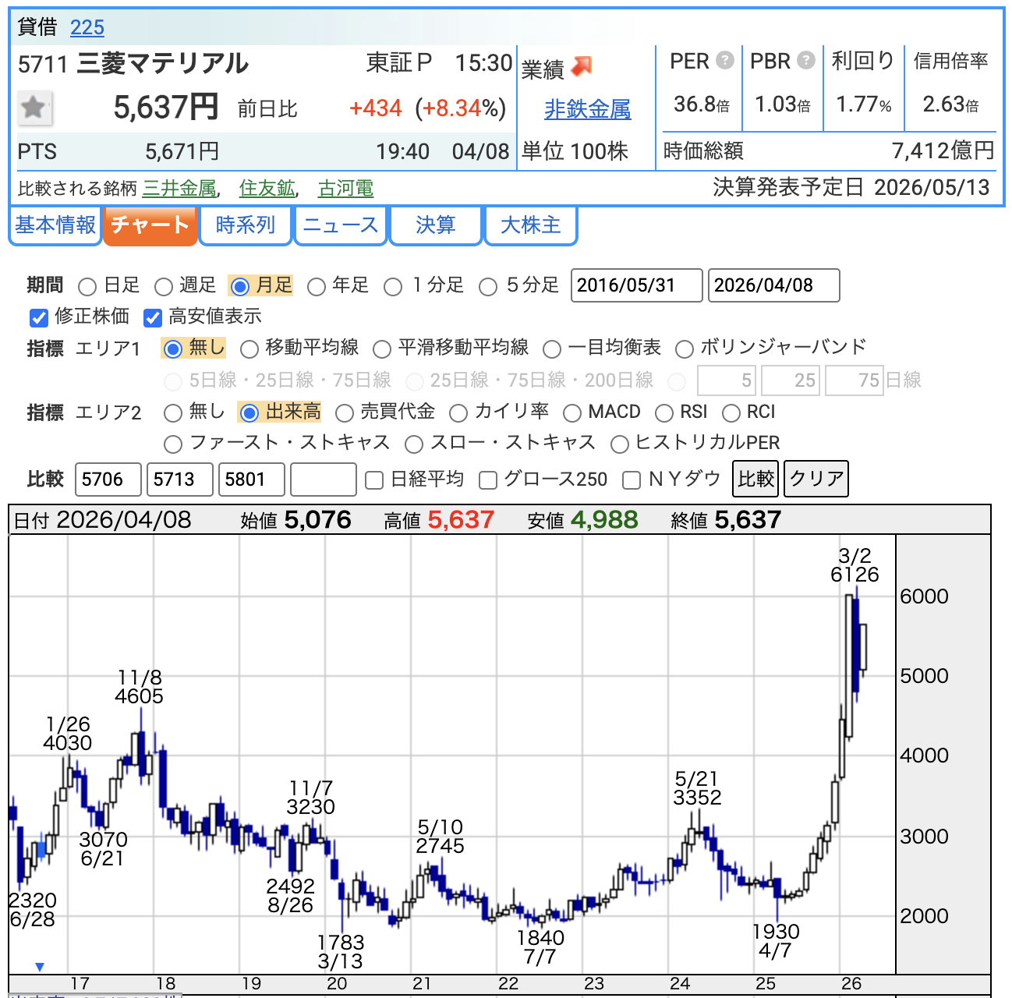Click the PER help question icon

pos(725,60)
